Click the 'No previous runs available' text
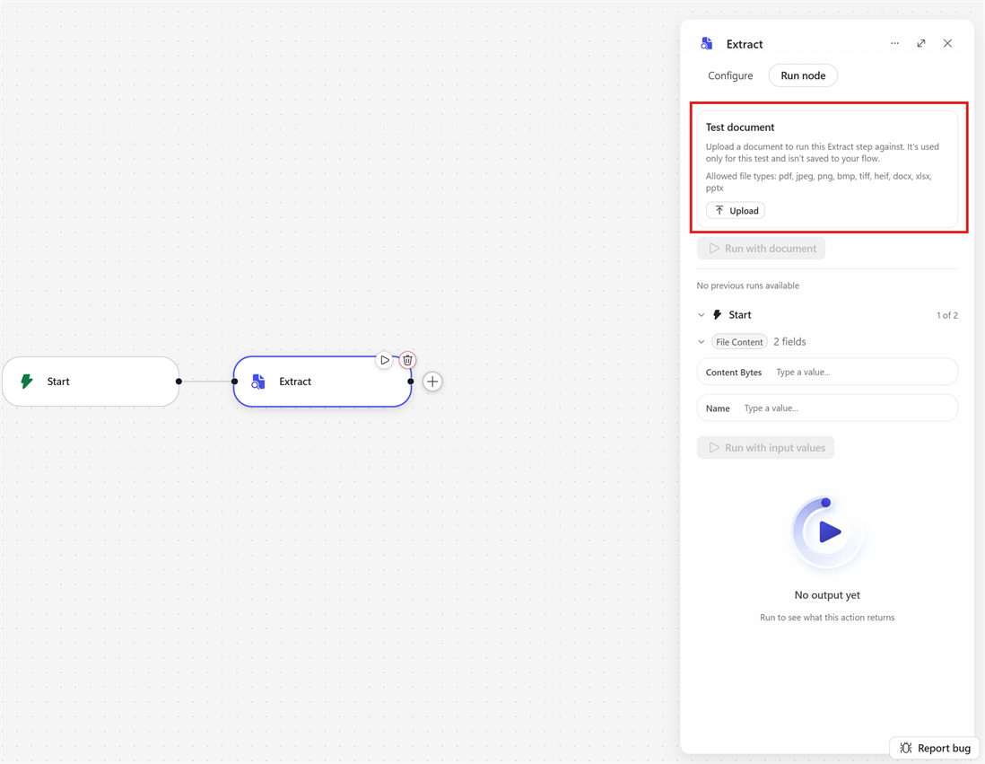The height and width of the screenshot is (764, 985). [747, 285]
